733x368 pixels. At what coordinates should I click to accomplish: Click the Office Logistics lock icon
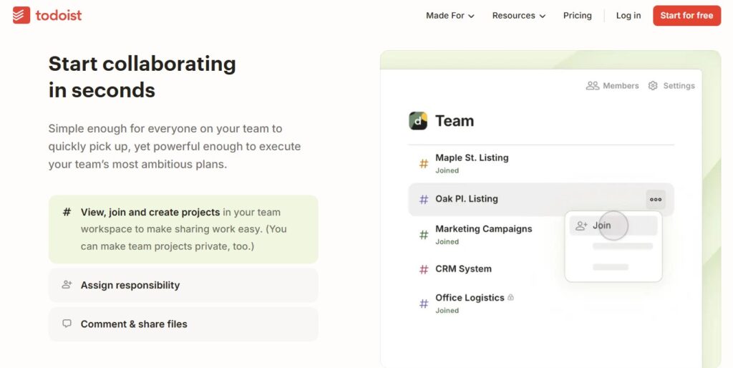pyautogui.click(x=510, y=298)
